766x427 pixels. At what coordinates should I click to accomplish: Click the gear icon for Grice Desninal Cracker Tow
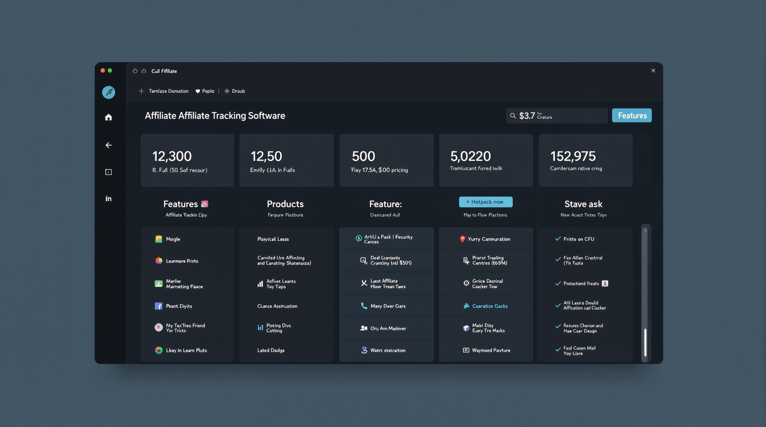(466, 283)
